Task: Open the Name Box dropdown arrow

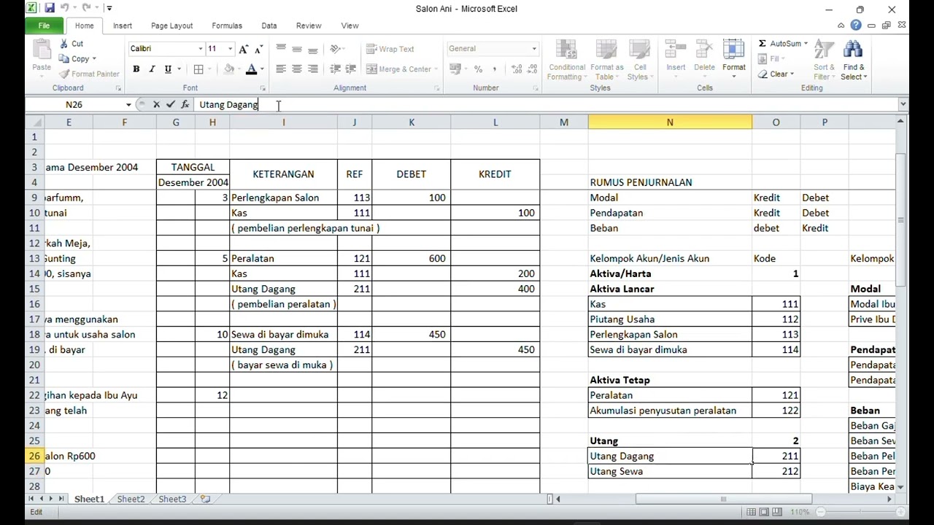Action: click(128, 105)
